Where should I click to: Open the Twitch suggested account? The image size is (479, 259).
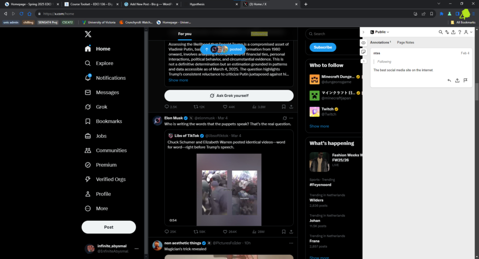click(x=335, y=112)
